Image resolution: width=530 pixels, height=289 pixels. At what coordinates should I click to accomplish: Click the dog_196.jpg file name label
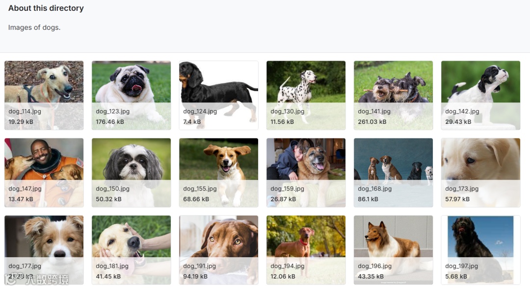374,265
